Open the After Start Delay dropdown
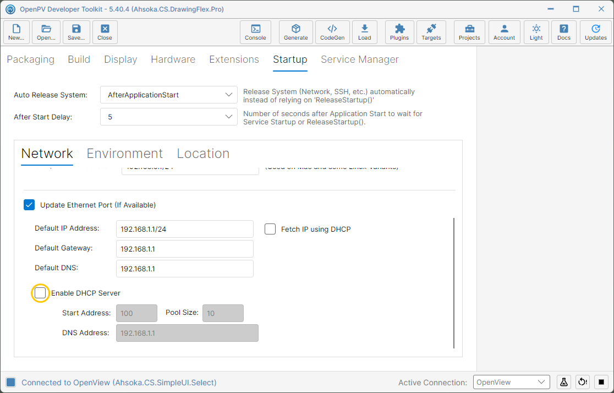The height and width of the screenshot is (393, 614). [x=169, y=117]
